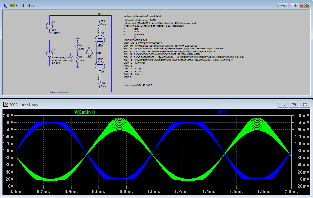
Task: Click the lower 300B triode U2
Action: click(x=100, y=65)
